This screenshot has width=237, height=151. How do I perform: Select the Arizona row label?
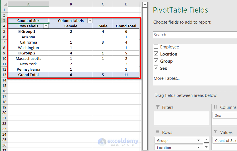tap(28, 37)
